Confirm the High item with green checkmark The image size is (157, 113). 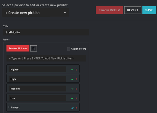click(72, 79)
